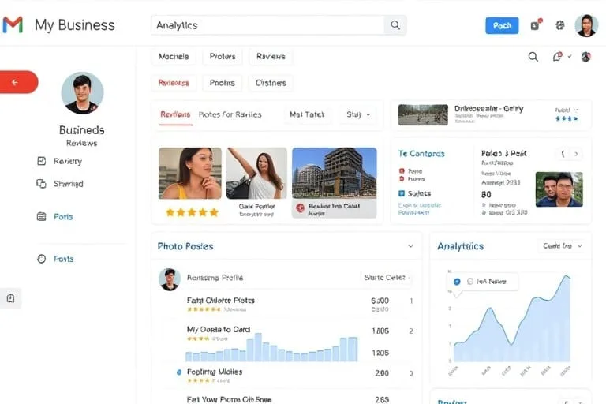The image size is (606, 404).
Task: Select the Fatgt Cldotce Piotts row
Action: coord(286,304)
